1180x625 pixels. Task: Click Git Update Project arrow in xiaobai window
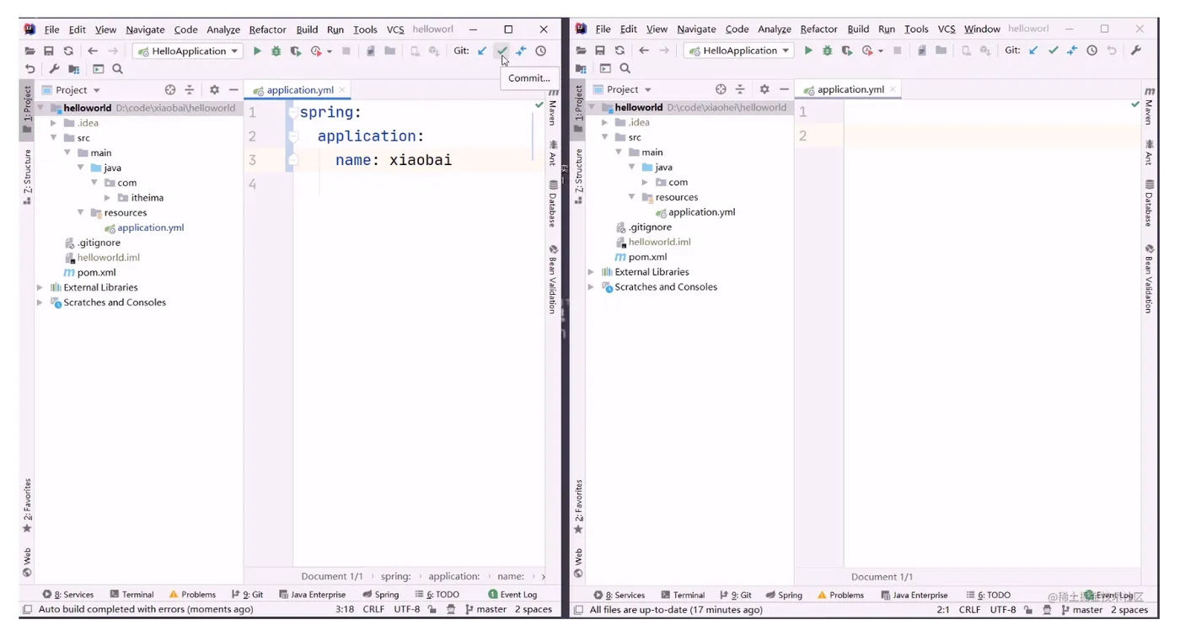pos(482,51)
